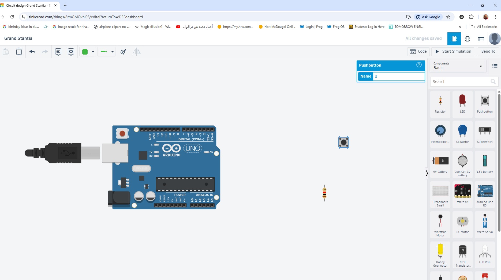Start Simulation
This screenshot has width=501, height=280.
point(453,51)
